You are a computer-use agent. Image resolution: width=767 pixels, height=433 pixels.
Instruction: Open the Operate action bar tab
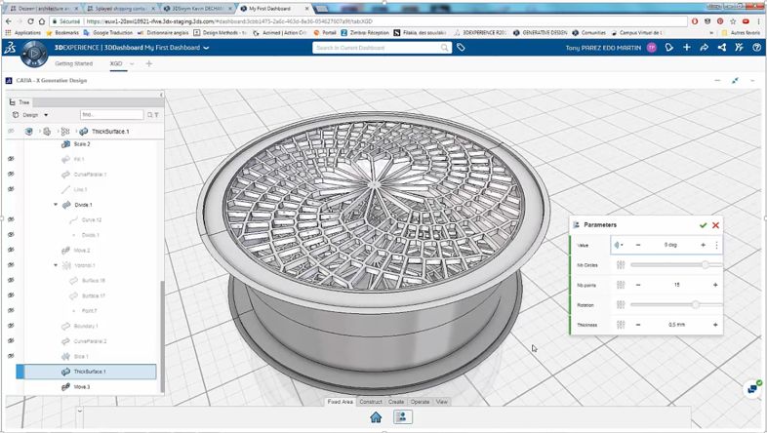coord(420,402)
